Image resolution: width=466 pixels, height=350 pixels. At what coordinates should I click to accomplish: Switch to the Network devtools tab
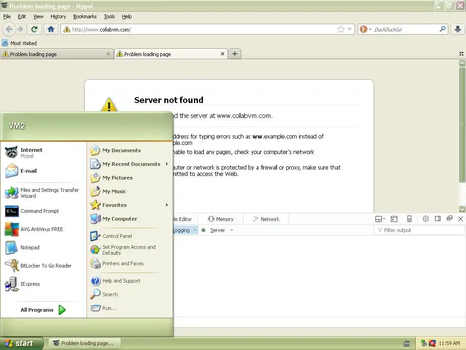point(266,219)
